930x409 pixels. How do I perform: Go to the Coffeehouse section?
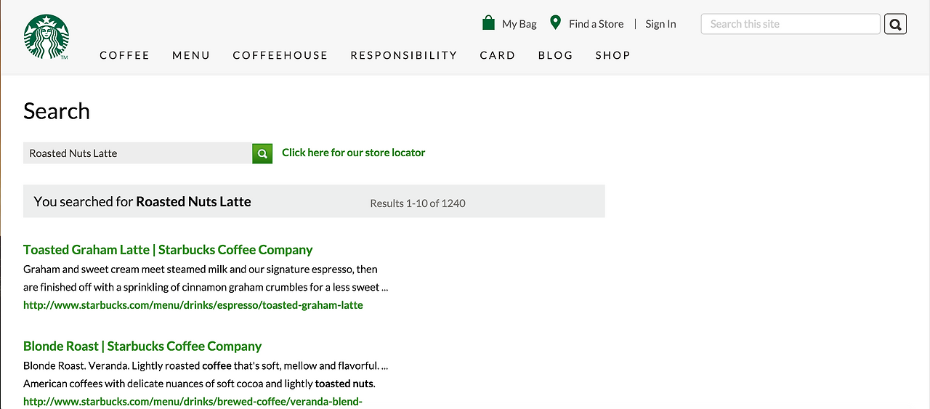(x=280, y=55)
